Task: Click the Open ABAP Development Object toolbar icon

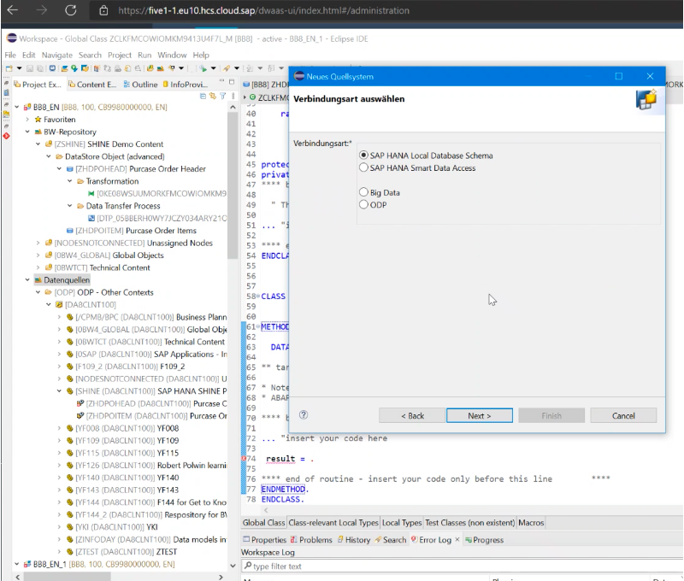Action: click(65, 68)
